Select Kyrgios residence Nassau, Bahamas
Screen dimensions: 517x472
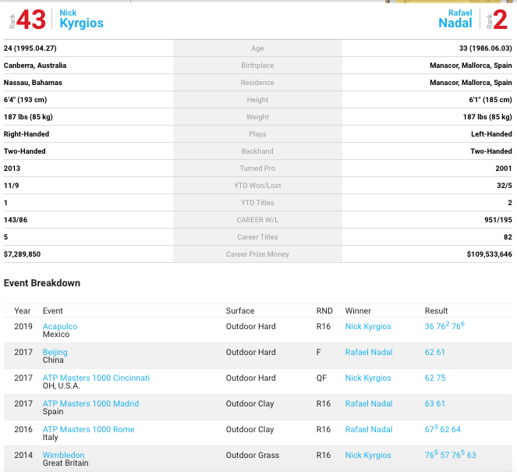click(33, 83)
